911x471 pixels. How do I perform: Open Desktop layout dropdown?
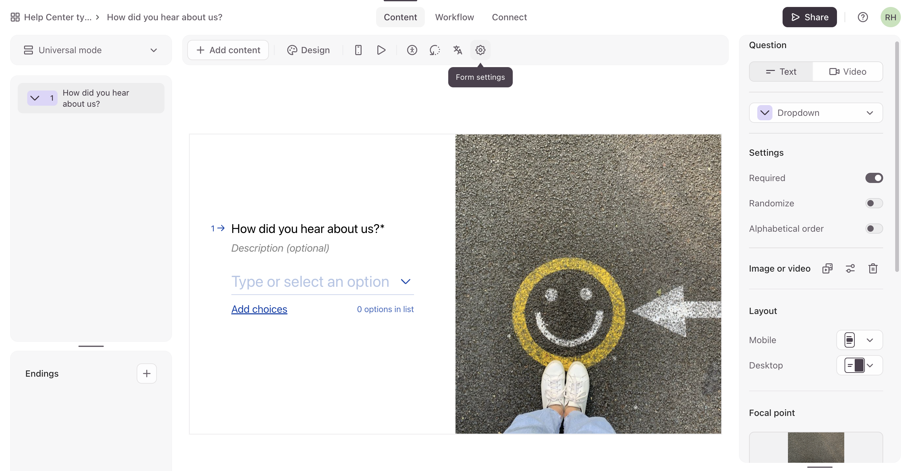click(859, 365)
